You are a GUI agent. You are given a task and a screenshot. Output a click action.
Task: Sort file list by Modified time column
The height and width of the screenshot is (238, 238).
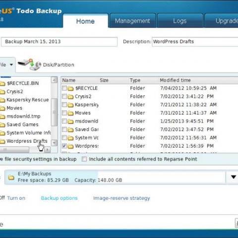198,80
